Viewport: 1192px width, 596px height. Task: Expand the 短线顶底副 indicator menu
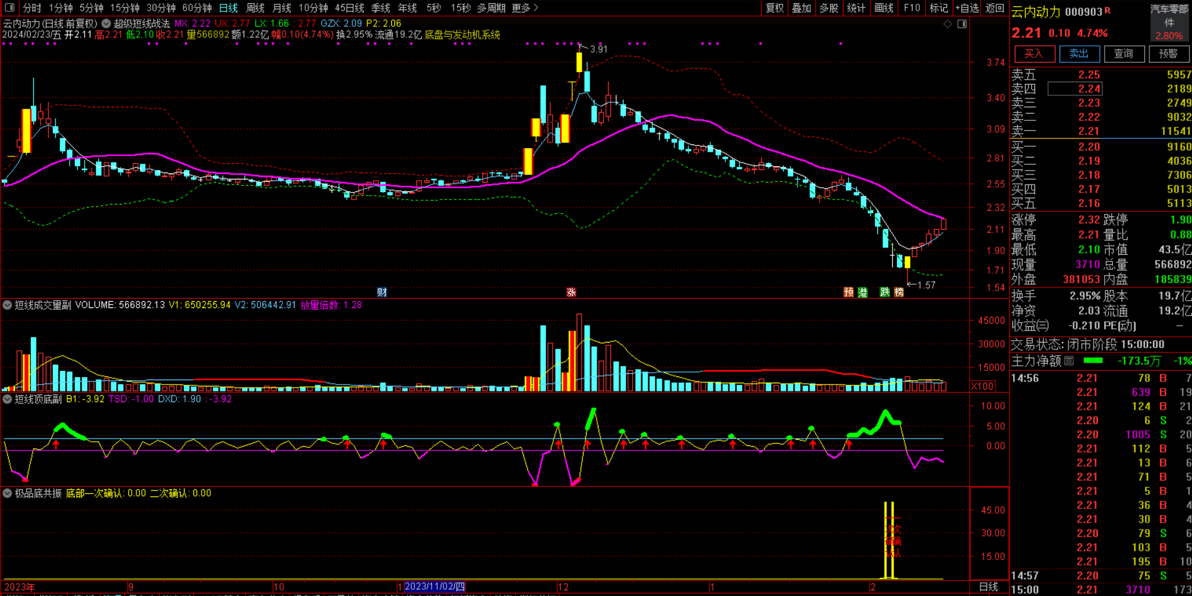[x=8, y=399]
